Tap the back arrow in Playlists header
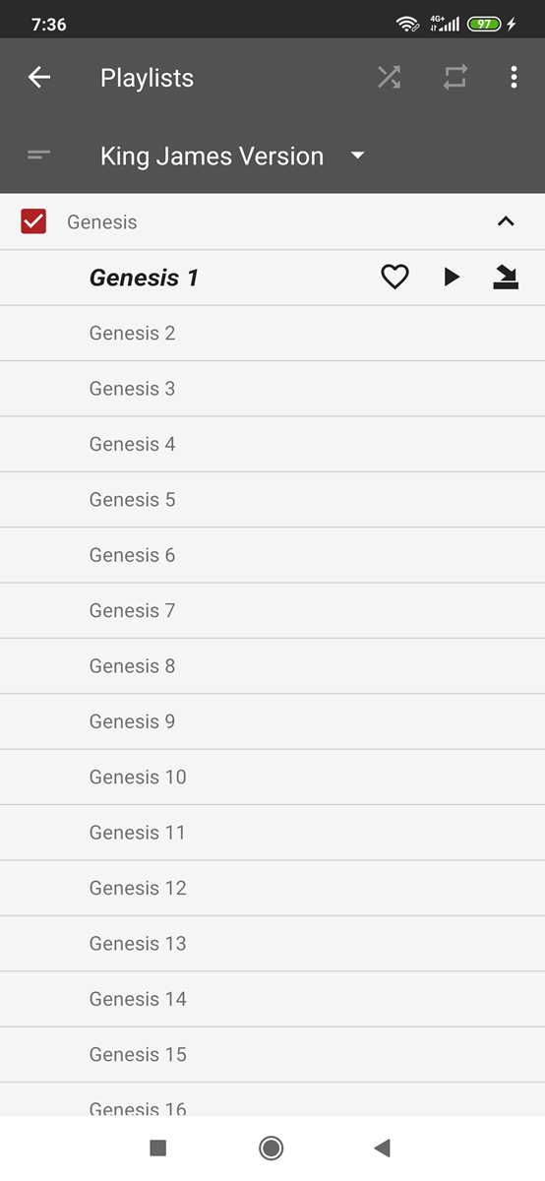 point(39,78)
